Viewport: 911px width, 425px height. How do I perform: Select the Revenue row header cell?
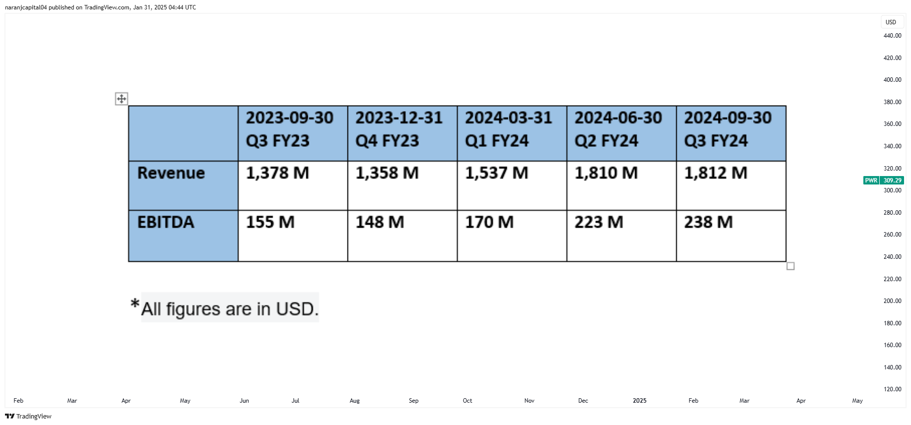pyautogui.click(x=183, y=185)
